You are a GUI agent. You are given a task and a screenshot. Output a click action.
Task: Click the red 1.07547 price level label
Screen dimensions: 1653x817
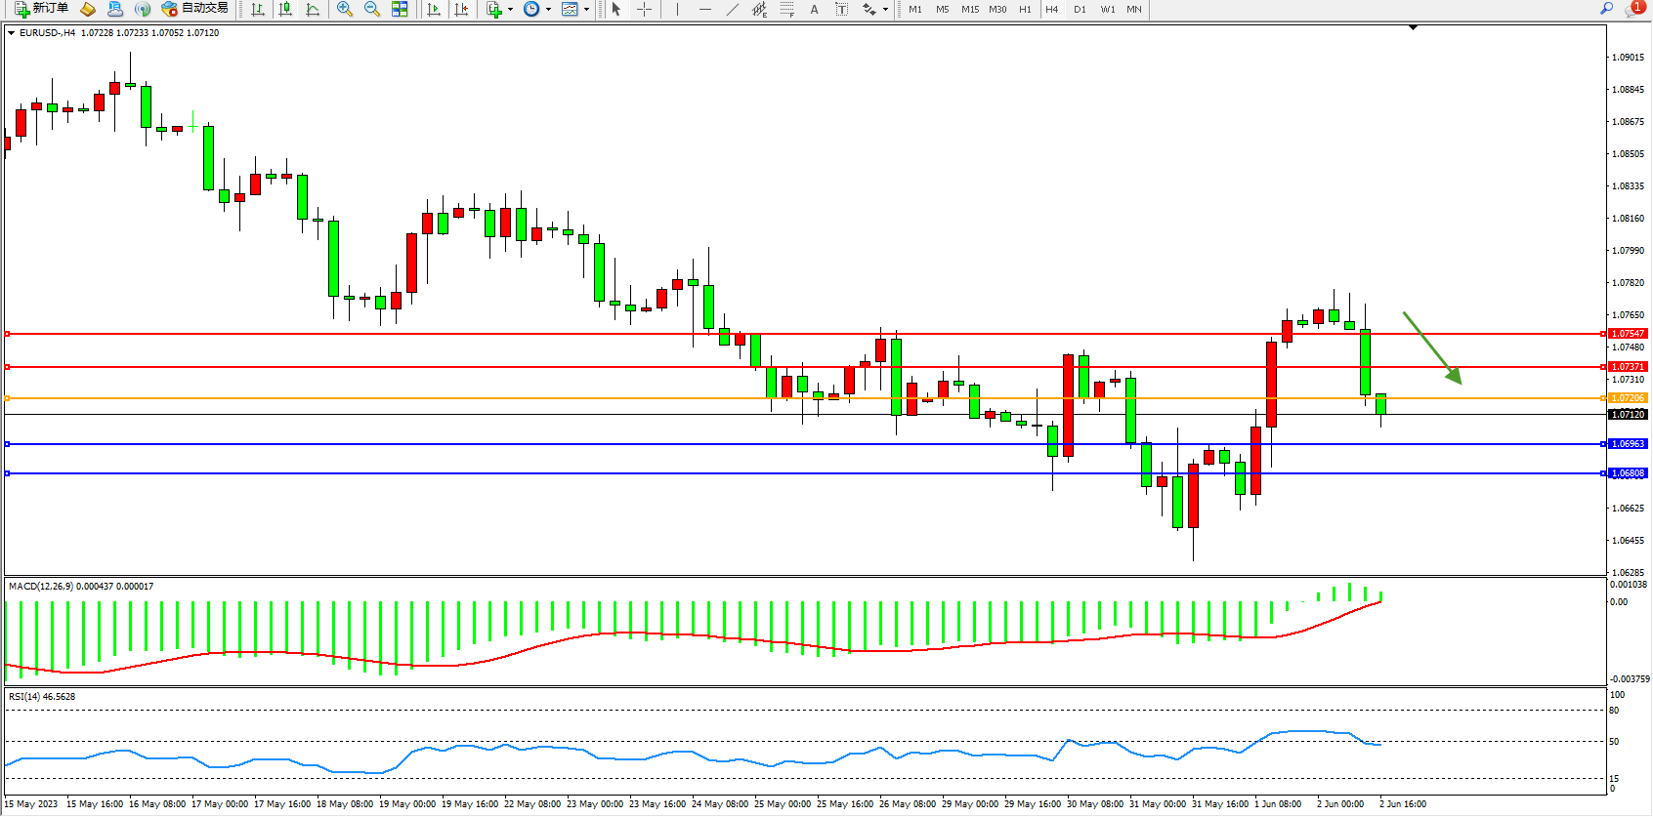(x=1628, y=334)
